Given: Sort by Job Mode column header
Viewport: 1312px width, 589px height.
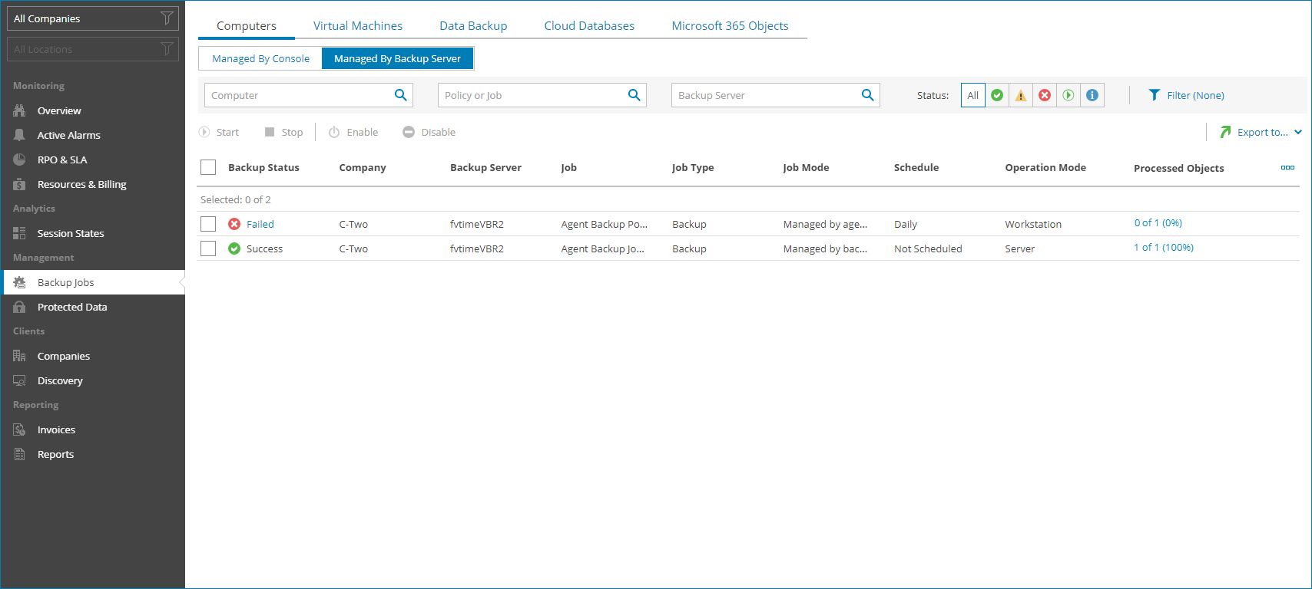Looking at the screenshot, I should (x=806, y=167).
